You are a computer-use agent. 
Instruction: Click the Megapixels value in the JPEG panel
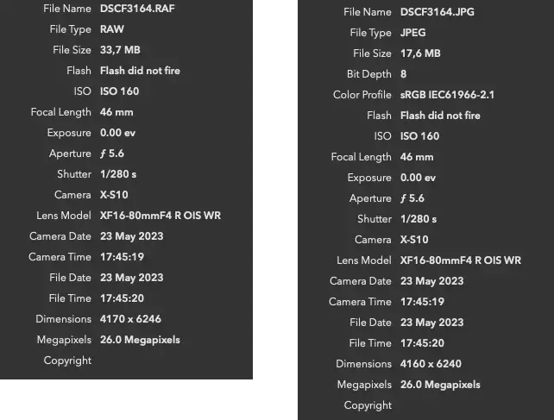[x=440, y=385]
